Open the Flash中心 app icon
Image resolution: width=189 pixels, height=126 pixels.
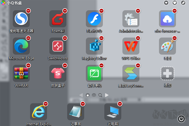(94, 19)
